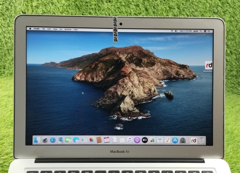Open Messages speech-bubble icon
This screenshot has width=240, height=173.
76,140
